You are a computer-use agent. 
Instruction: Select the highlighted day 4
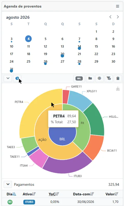tap(29, 39)
